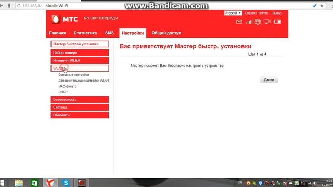Viewport: 333px width, 187px height.
Task: Open the Русский language dropdown
Action: pyautogui.click(x=233, y=13)
